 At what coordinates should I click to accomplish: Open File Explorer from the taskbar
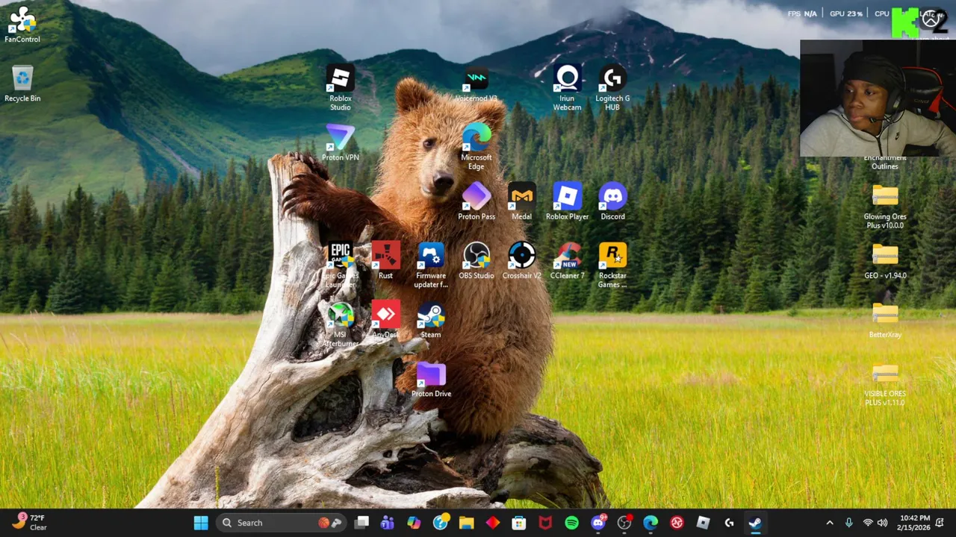point(466,523)
